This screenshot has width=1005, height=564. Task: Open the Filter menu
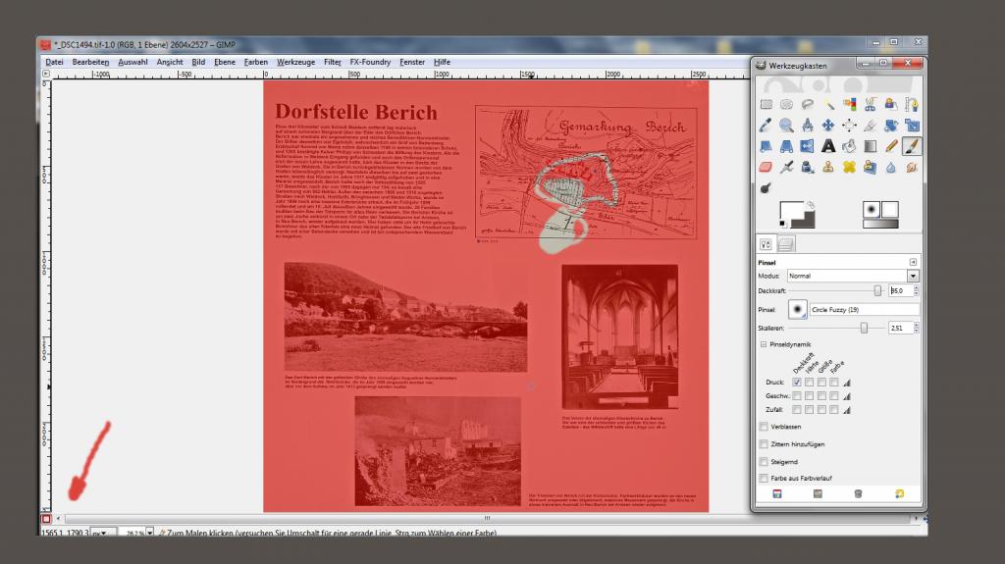point(332,62)
